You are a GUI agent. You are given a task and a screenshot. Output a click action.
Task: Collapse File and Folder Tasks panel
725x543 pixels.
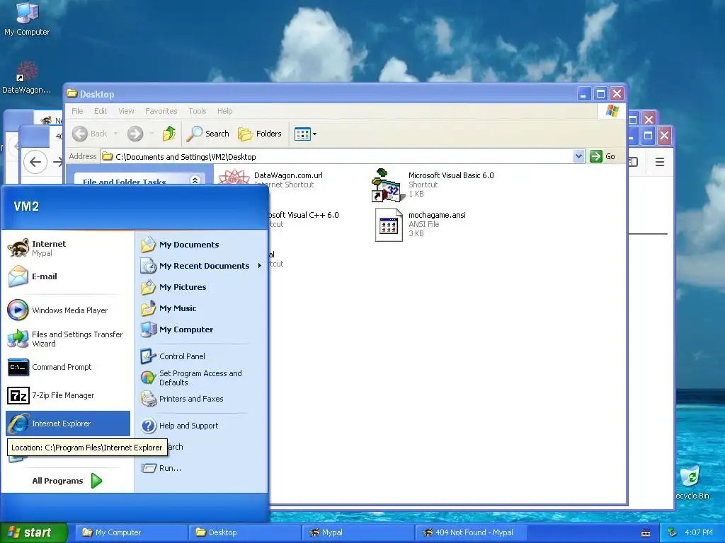tap(195, 180)
